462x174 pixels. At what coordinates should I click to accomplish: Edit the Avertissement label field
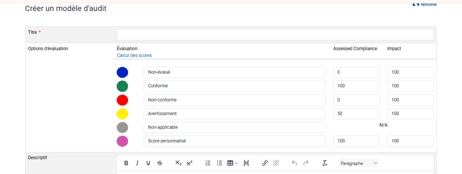[235, 114]
